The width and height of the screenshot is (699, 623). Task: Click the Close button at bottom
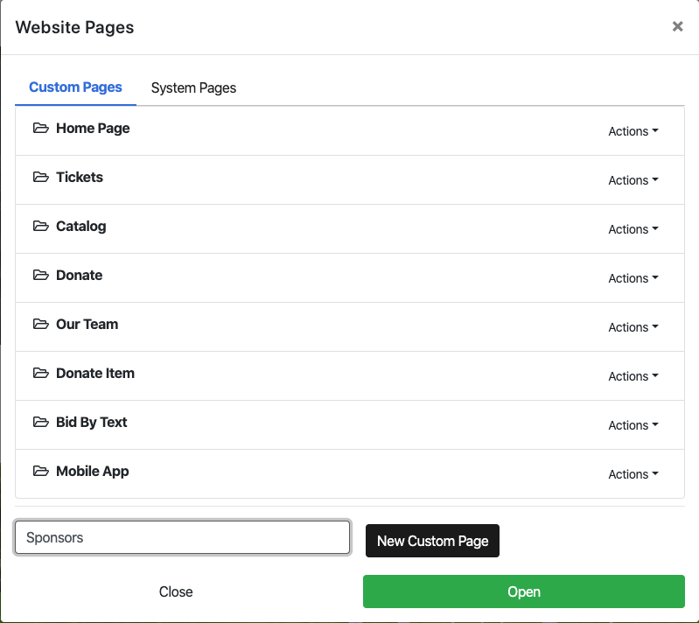176,591
